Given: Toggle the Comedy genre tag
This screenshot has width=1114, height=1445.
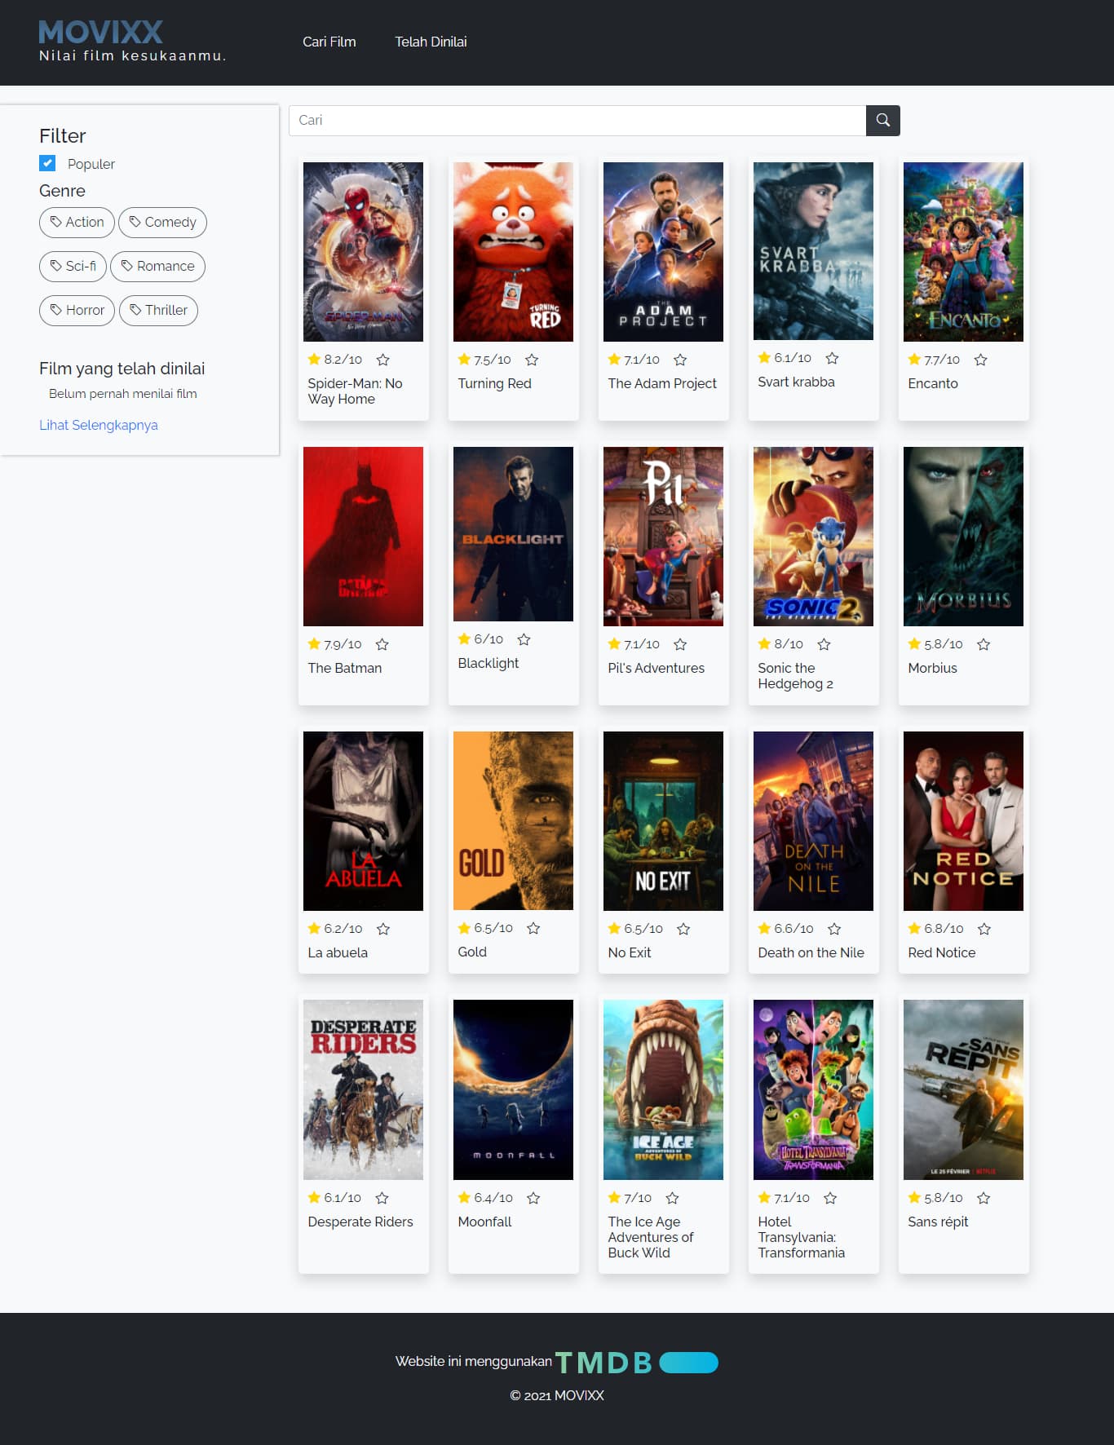Looking at the screenshot, I should [x=162, y=222].
